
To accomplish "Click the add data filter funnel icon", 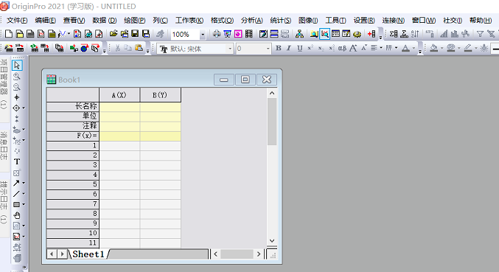I will [x=480, y=34].
